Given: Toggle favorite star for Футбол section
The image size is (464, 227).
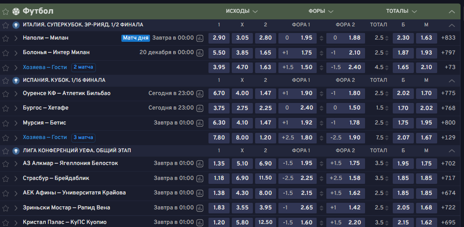Looking at the screenshot, I should [x=6, y=11].
